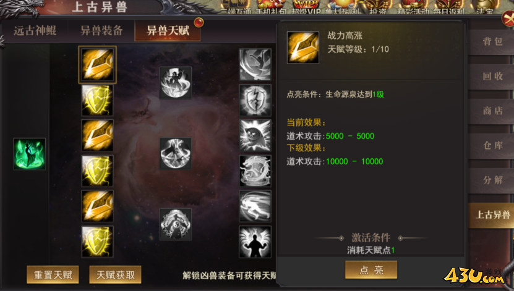Select the 分解 side menu item

tap(492, 180)
